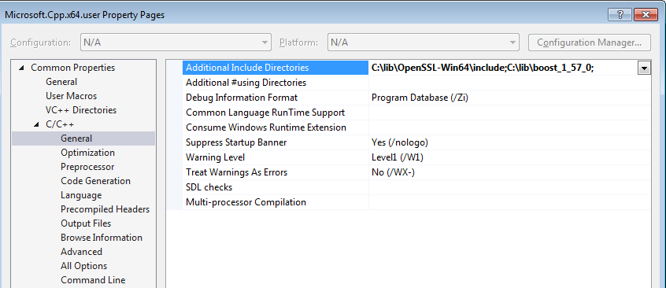Open dropdown arrow for Additional Include Directories
Screen dimensions: 666x288
tap(644, 68)
